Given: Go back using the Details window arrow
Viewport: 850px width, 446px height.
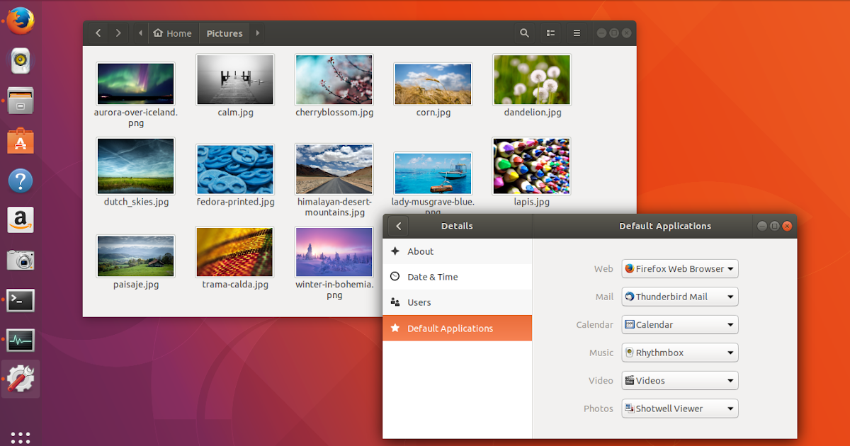Looking at the screenshot, I should pyautogui.click(x=398, y=226).
